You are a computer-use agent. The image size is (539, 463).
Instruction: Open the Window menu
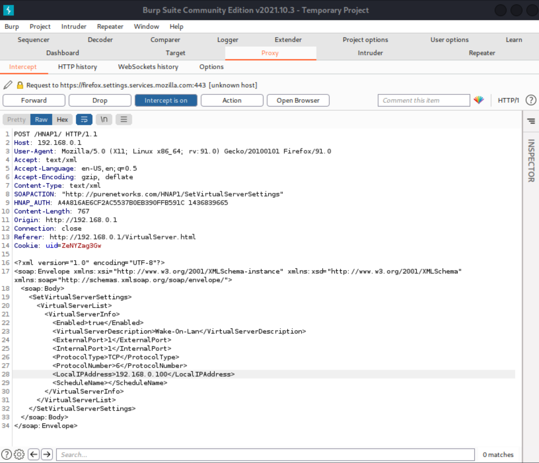(146, 26)
